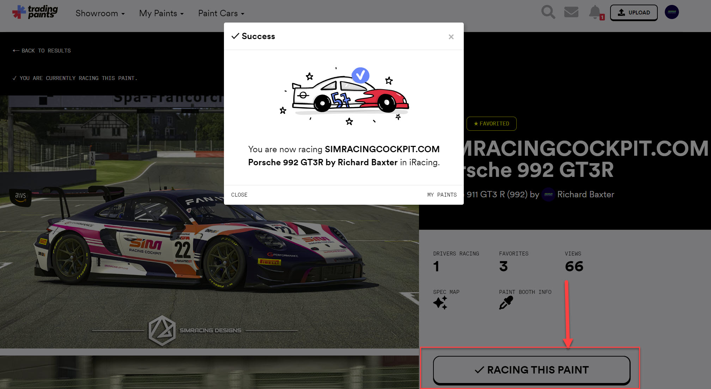View notifications via the bell icon
The width and height of the screenshot is (711, 389).
tap(595, 12)
